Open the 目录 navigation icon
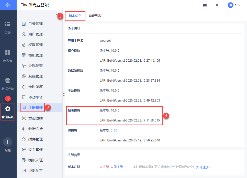The width and height of the screenshot is (247, 178). (8, 24)
